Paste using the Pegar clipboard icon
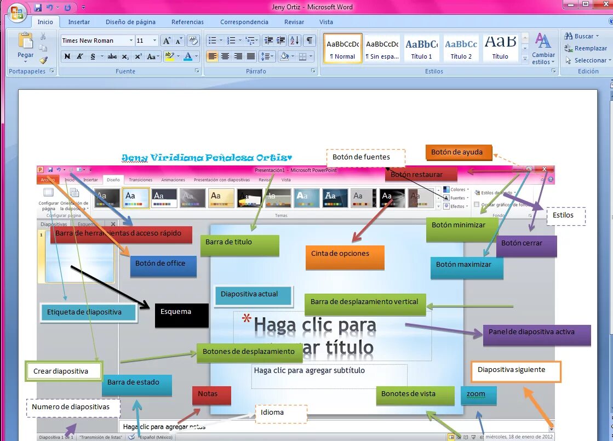This screenshot has height=441, width=613. click(x=25, y=41)
